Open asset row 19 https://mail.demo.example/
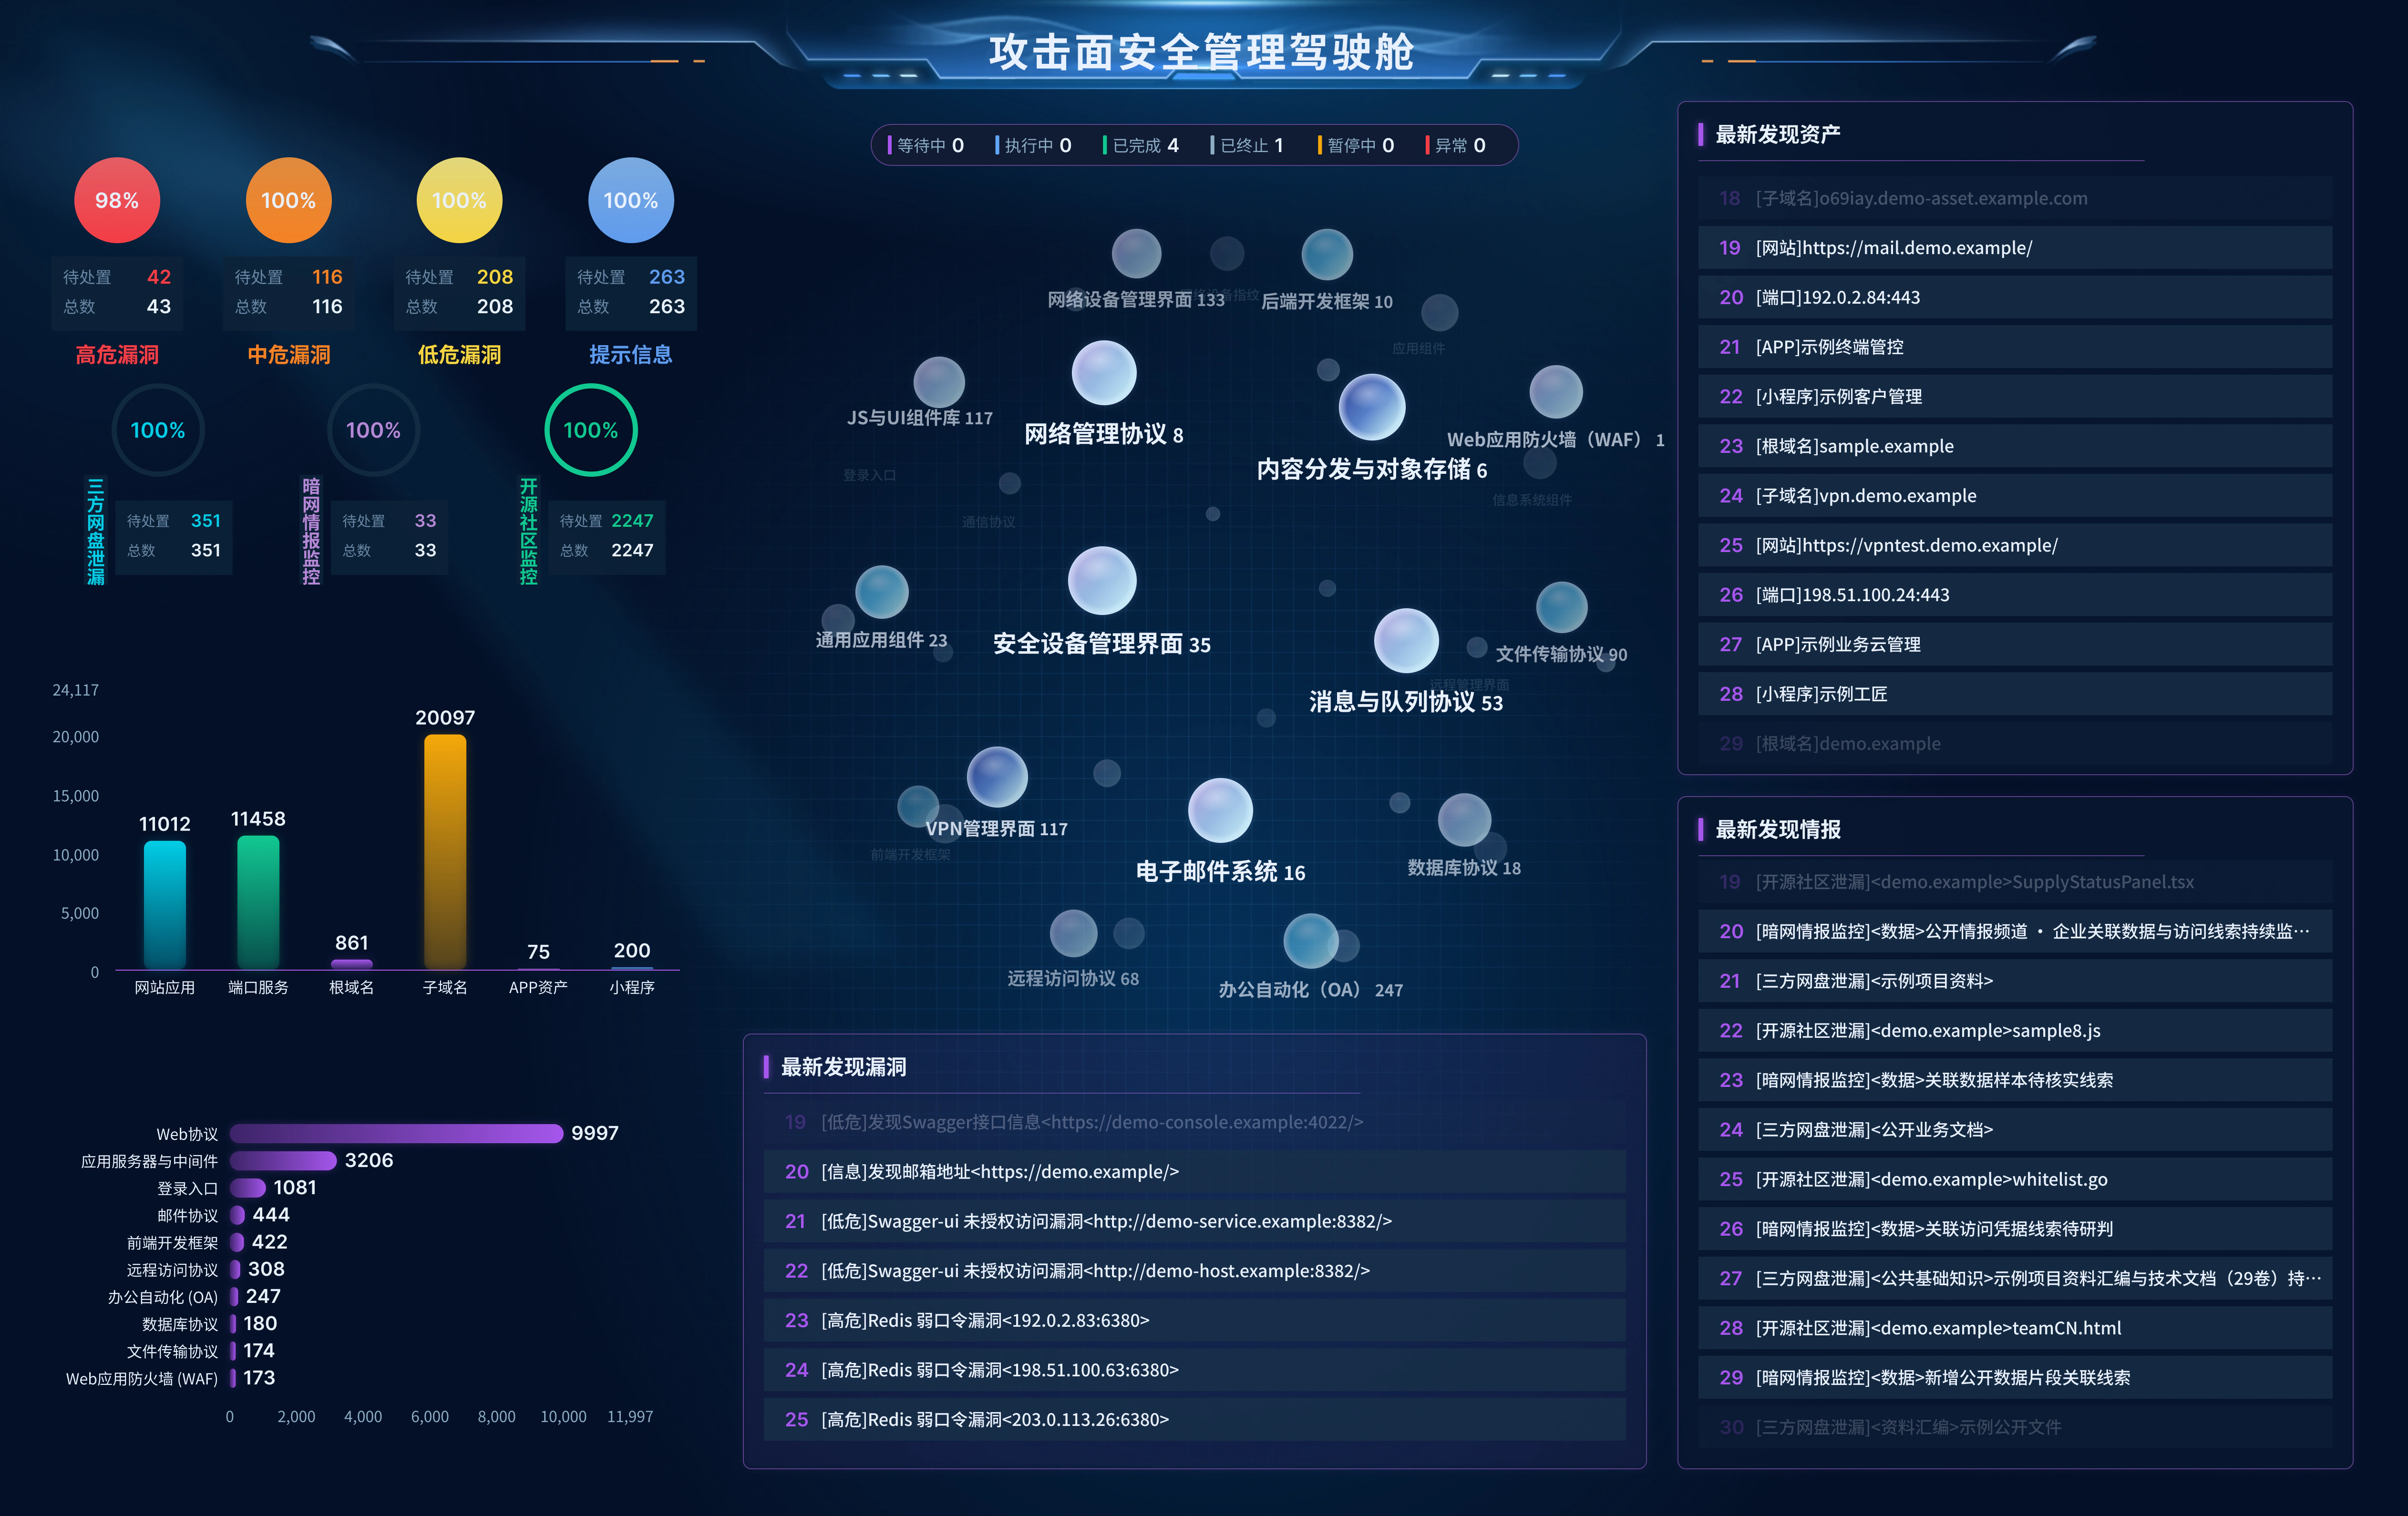 coord(2014,248)
